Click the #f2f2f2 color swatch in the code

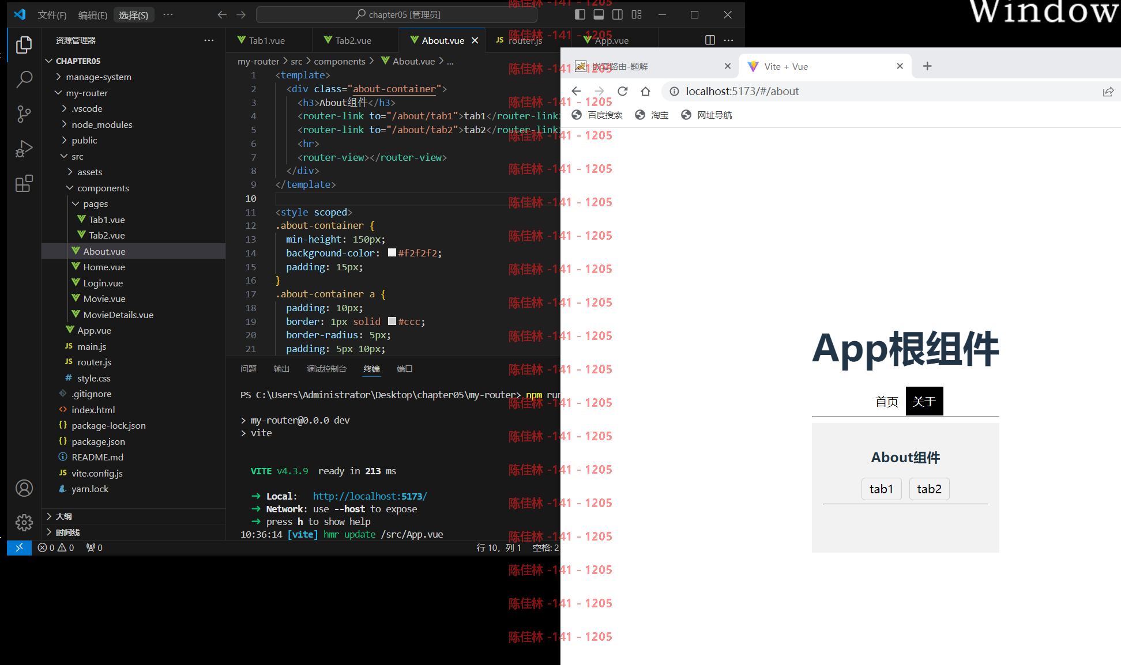coord(392,252)
